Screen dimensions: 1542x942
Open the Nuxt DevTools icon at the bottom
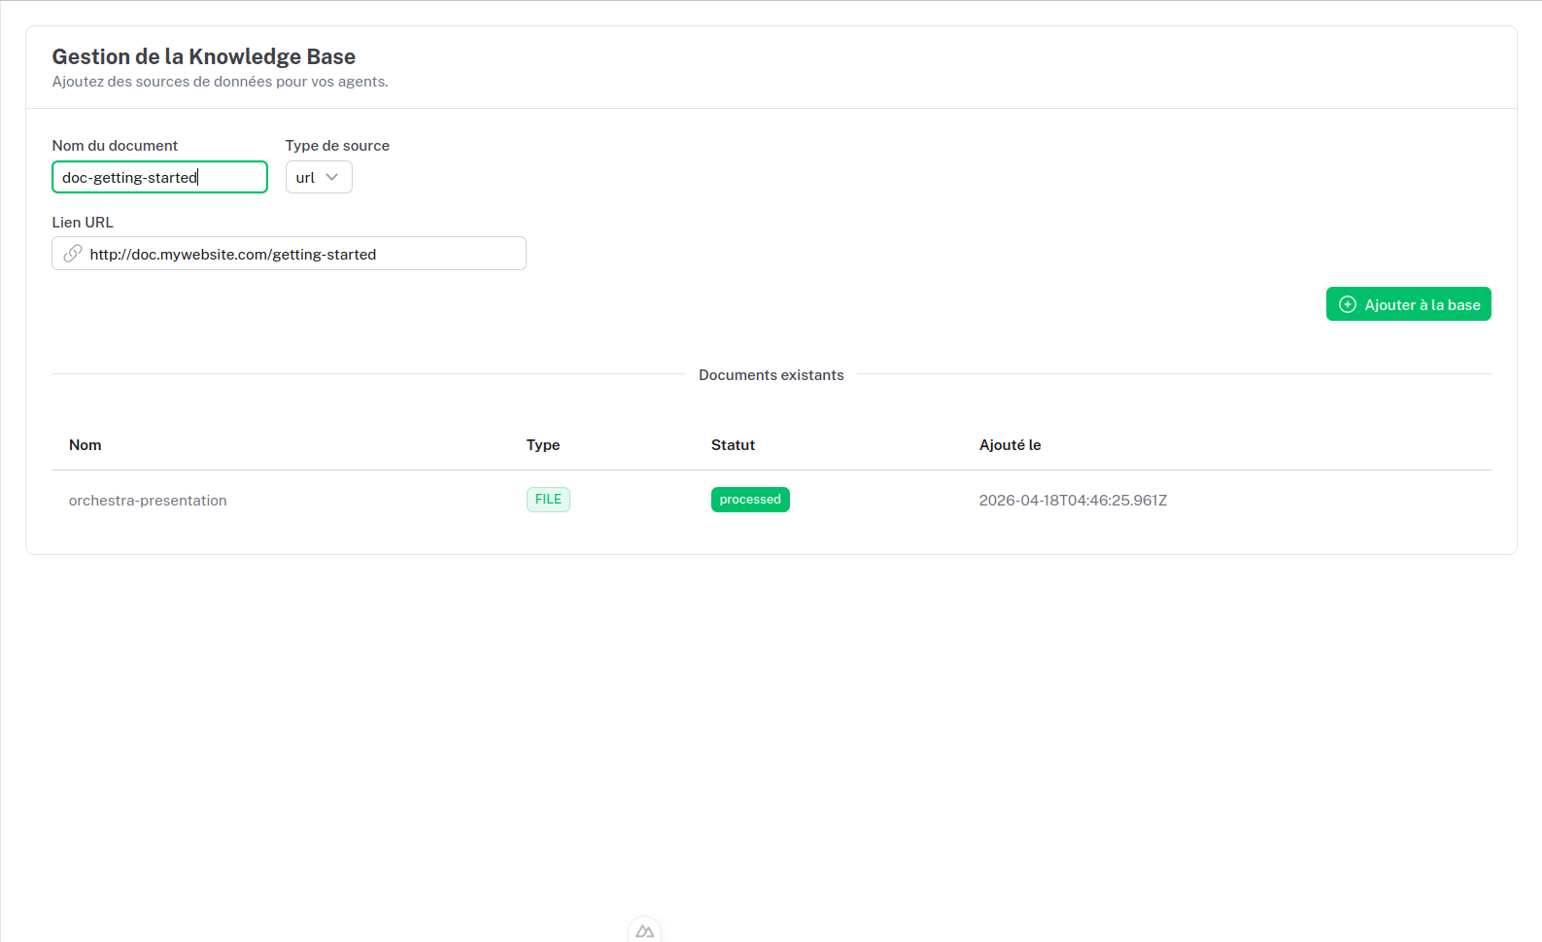coord(644,930)
